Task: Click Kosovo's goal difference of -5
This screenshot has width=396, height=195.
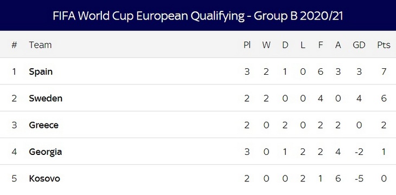Action: [359, 179]
